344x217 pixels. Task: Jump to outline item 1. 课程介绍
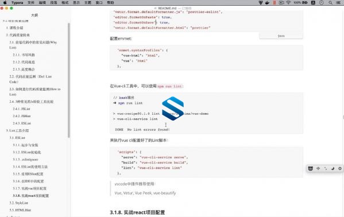(14, 28)
